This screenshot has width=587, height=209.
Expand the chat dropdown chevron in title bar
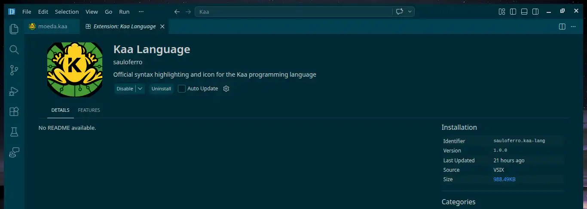click(410, 12)
